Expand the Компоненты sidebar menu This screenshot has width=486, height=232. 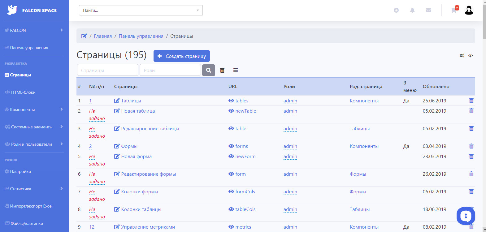[34, 110]
